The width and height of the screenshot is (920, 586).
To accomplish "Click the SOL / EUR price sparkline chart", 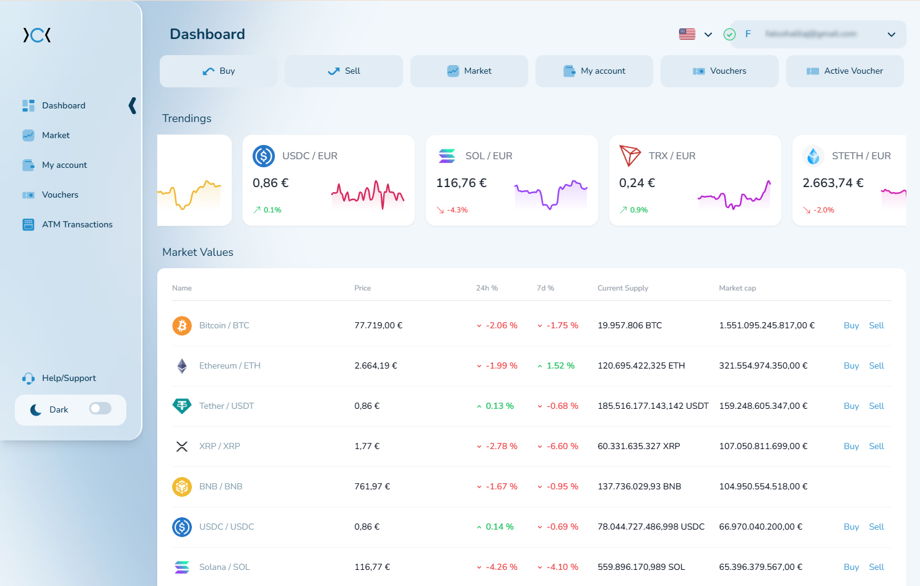I will click(550, 194).
